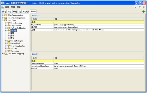The width and height of the screenshot is (147, 93).
Task: Expand the OperatingSystem node
Action: pyautogui.click(x=6, y=46)
